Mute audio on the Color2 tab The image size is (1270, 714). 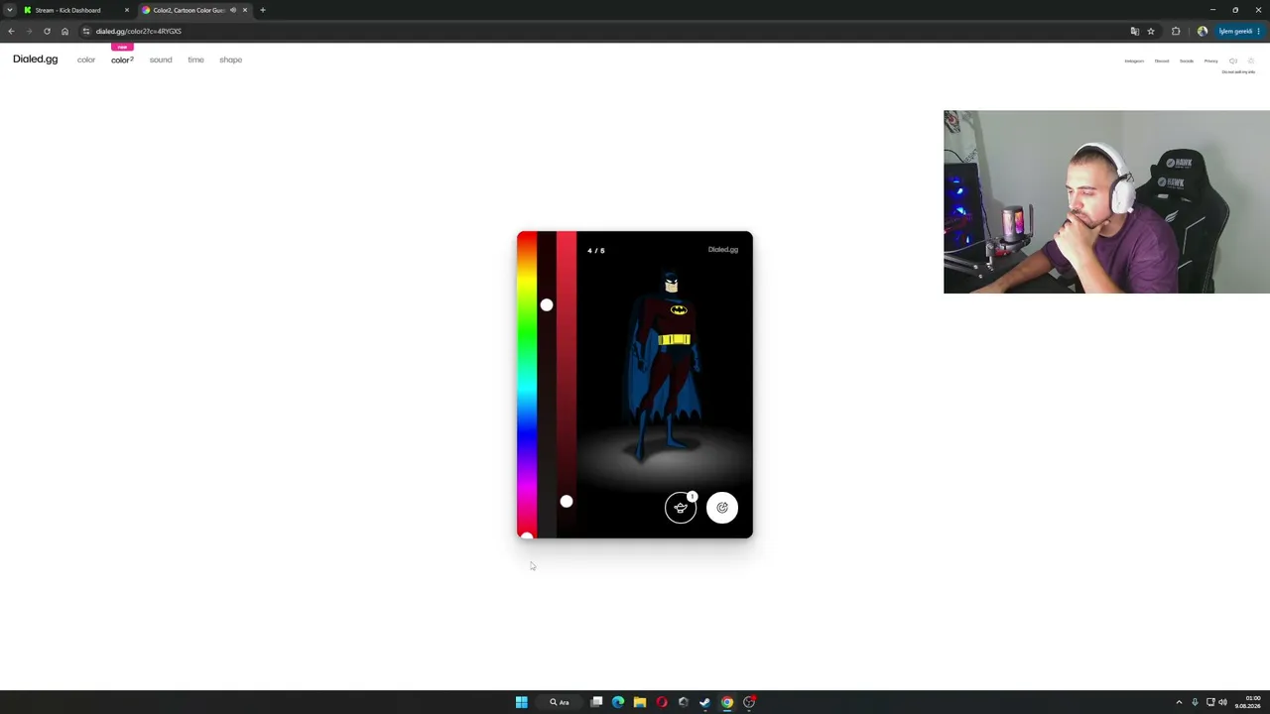[233, 10]
